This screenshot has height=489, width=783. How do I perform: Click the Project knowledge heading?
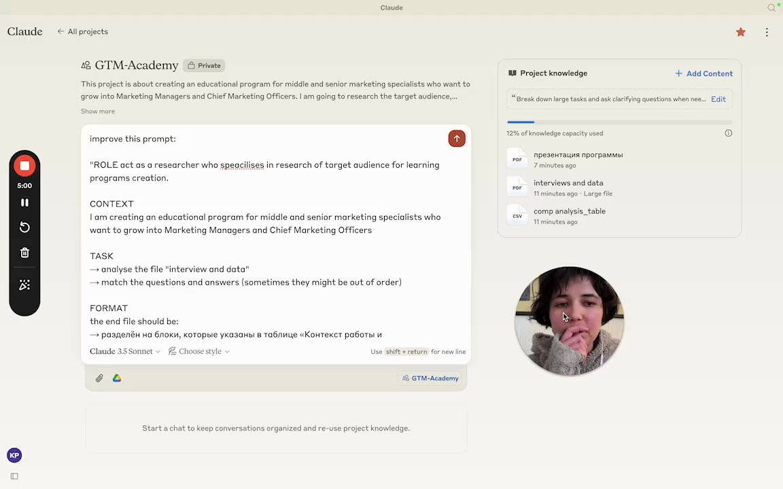553,73
